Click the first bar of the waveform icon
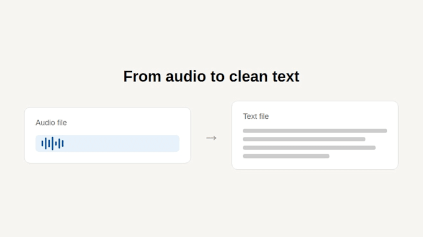The image size is (423, 237). pos(42,144)
